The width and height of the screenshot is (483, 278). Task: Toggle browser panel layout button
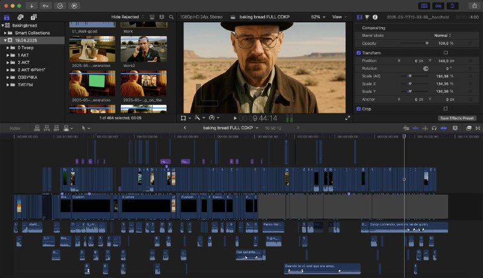coord(424,6)
